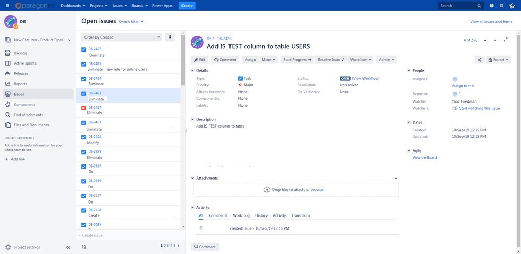Open the Order by Created dropdown

pyautogui.click(x=122, y=37)
